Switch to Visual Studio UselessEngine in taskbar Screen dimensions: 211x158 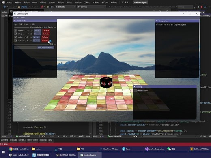154,149
